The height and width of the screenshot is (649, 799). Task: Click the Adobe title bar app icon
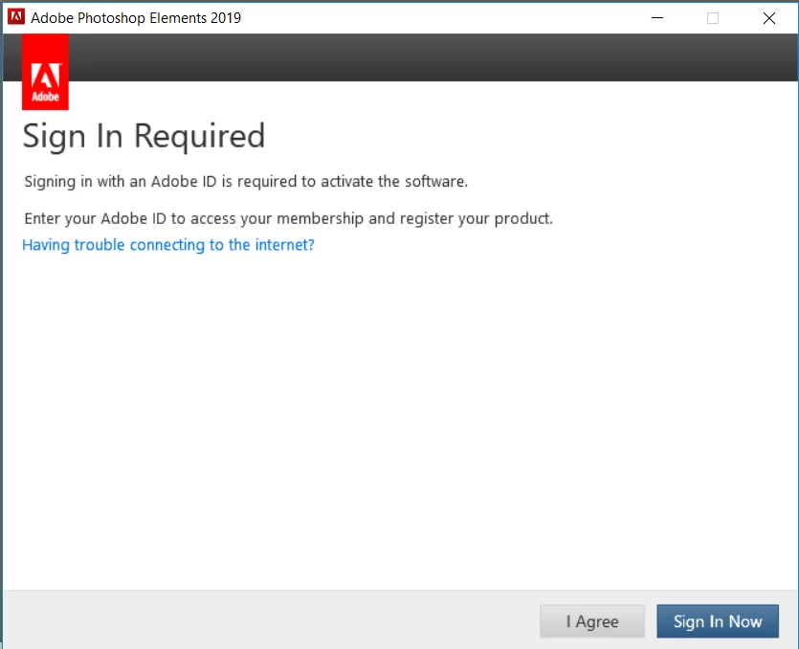pos(16,17)
